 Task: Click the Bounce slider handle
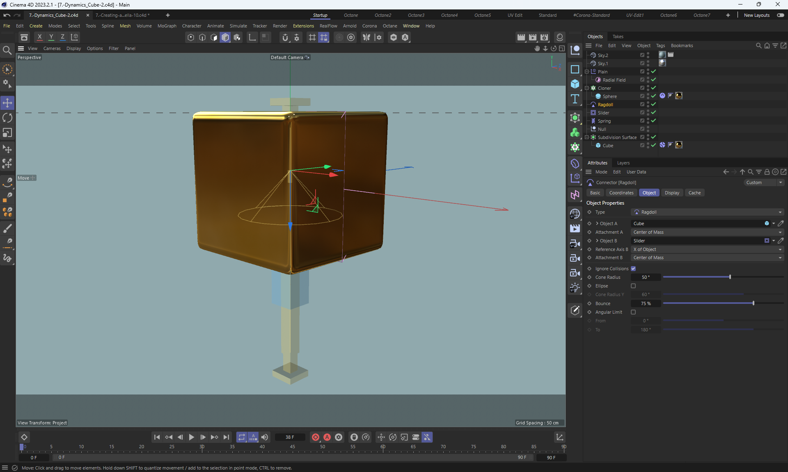754,303
